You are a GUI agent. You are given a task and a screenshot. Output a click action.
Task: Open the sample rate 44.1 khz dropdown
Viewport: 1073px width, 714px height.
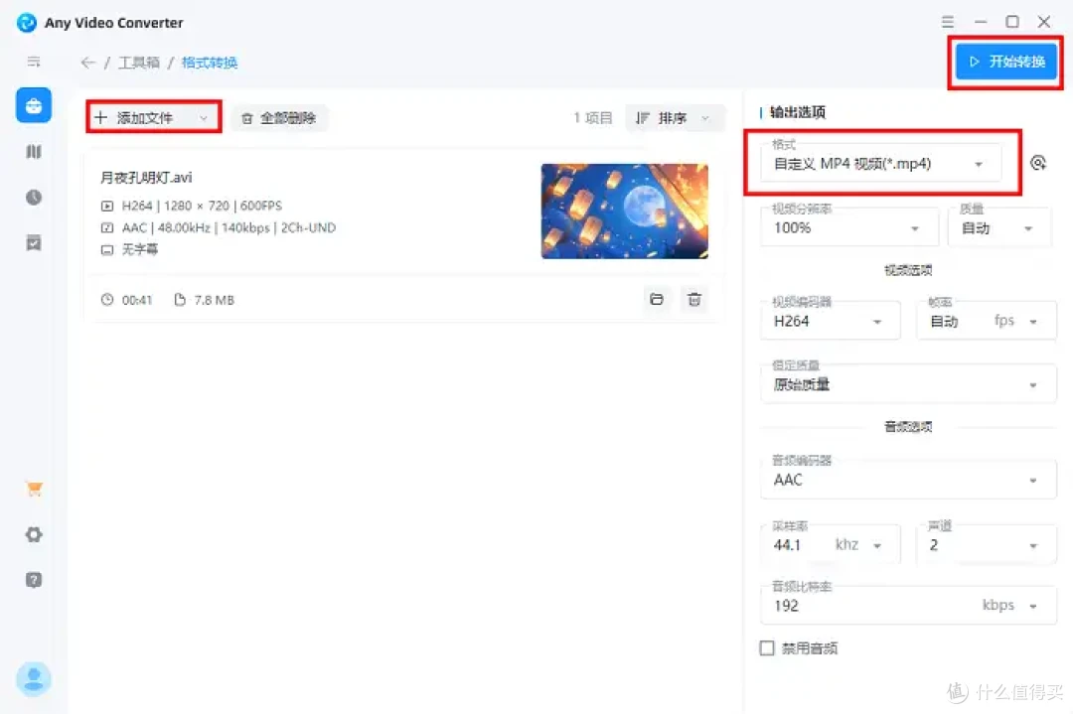[830, 544]
